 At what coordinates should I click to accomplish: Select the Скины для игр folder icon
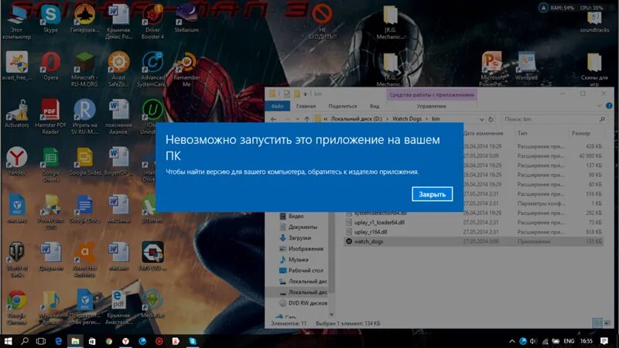coord(594,70)
